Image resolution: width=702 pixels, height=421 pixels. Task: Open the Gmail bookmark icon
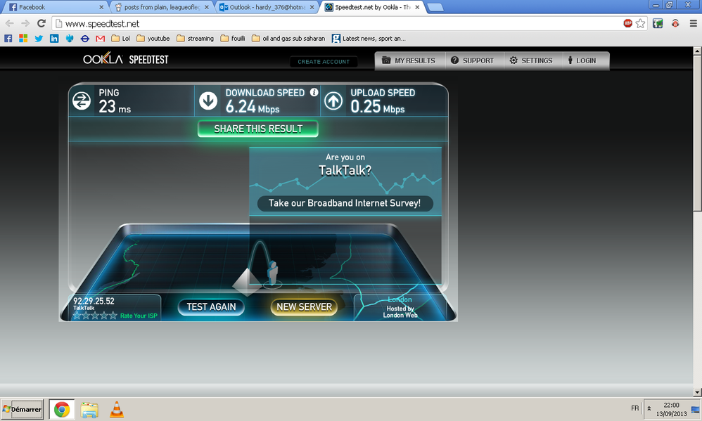click(101, 39)
